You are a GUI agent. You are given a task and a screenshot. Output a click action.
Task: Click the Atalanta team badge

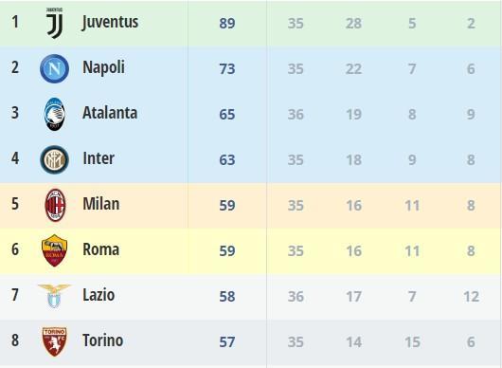tap(54, 114)
